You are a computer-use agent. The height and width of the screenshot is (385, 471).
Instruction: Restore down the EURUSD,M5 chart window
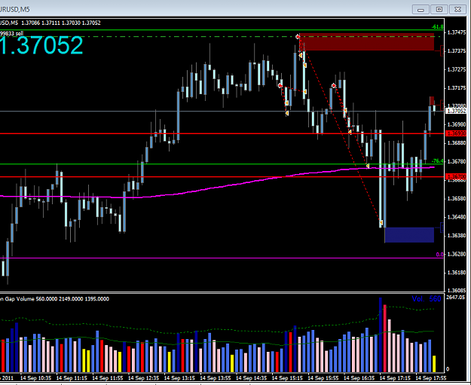439,10
